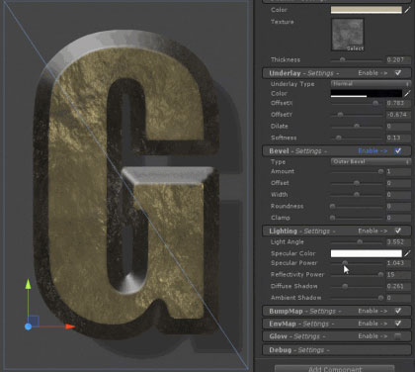The image size is (415, 372).
Task: Open eyedropper next to top Color swatch
Action: [x=408, y=10]
